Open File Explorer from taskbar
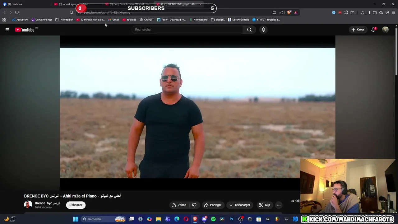The height and width of the screenshot is (224, 398). pyautogui.click(x=159, y=219)
